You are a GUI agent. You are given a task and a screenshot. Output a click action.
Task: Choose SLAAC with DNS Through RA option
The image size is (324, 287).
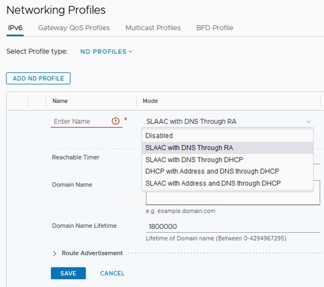(189, 147)
